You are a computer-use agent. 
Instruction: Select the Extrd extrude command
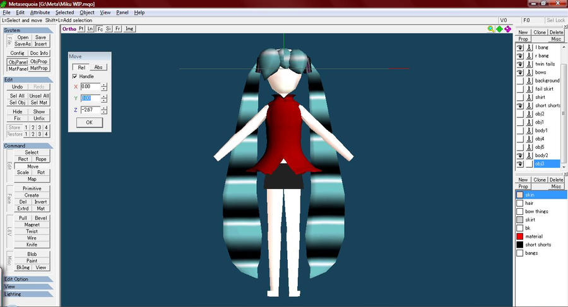23,209
